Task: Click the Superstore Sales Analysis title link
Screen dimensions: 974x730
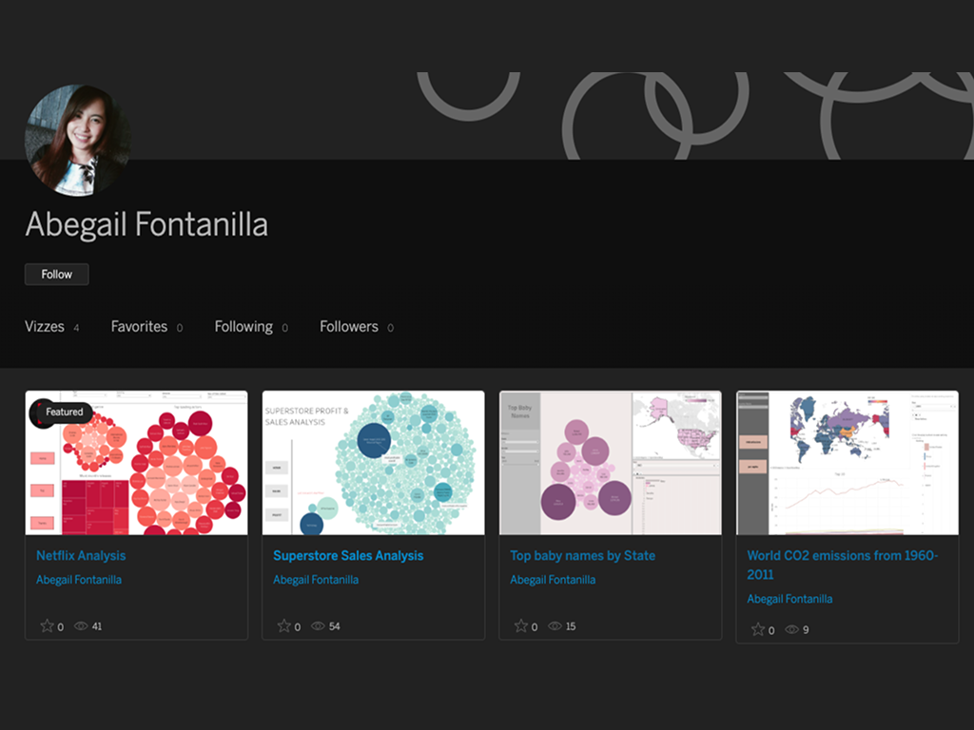Action: tap(348, 555)
